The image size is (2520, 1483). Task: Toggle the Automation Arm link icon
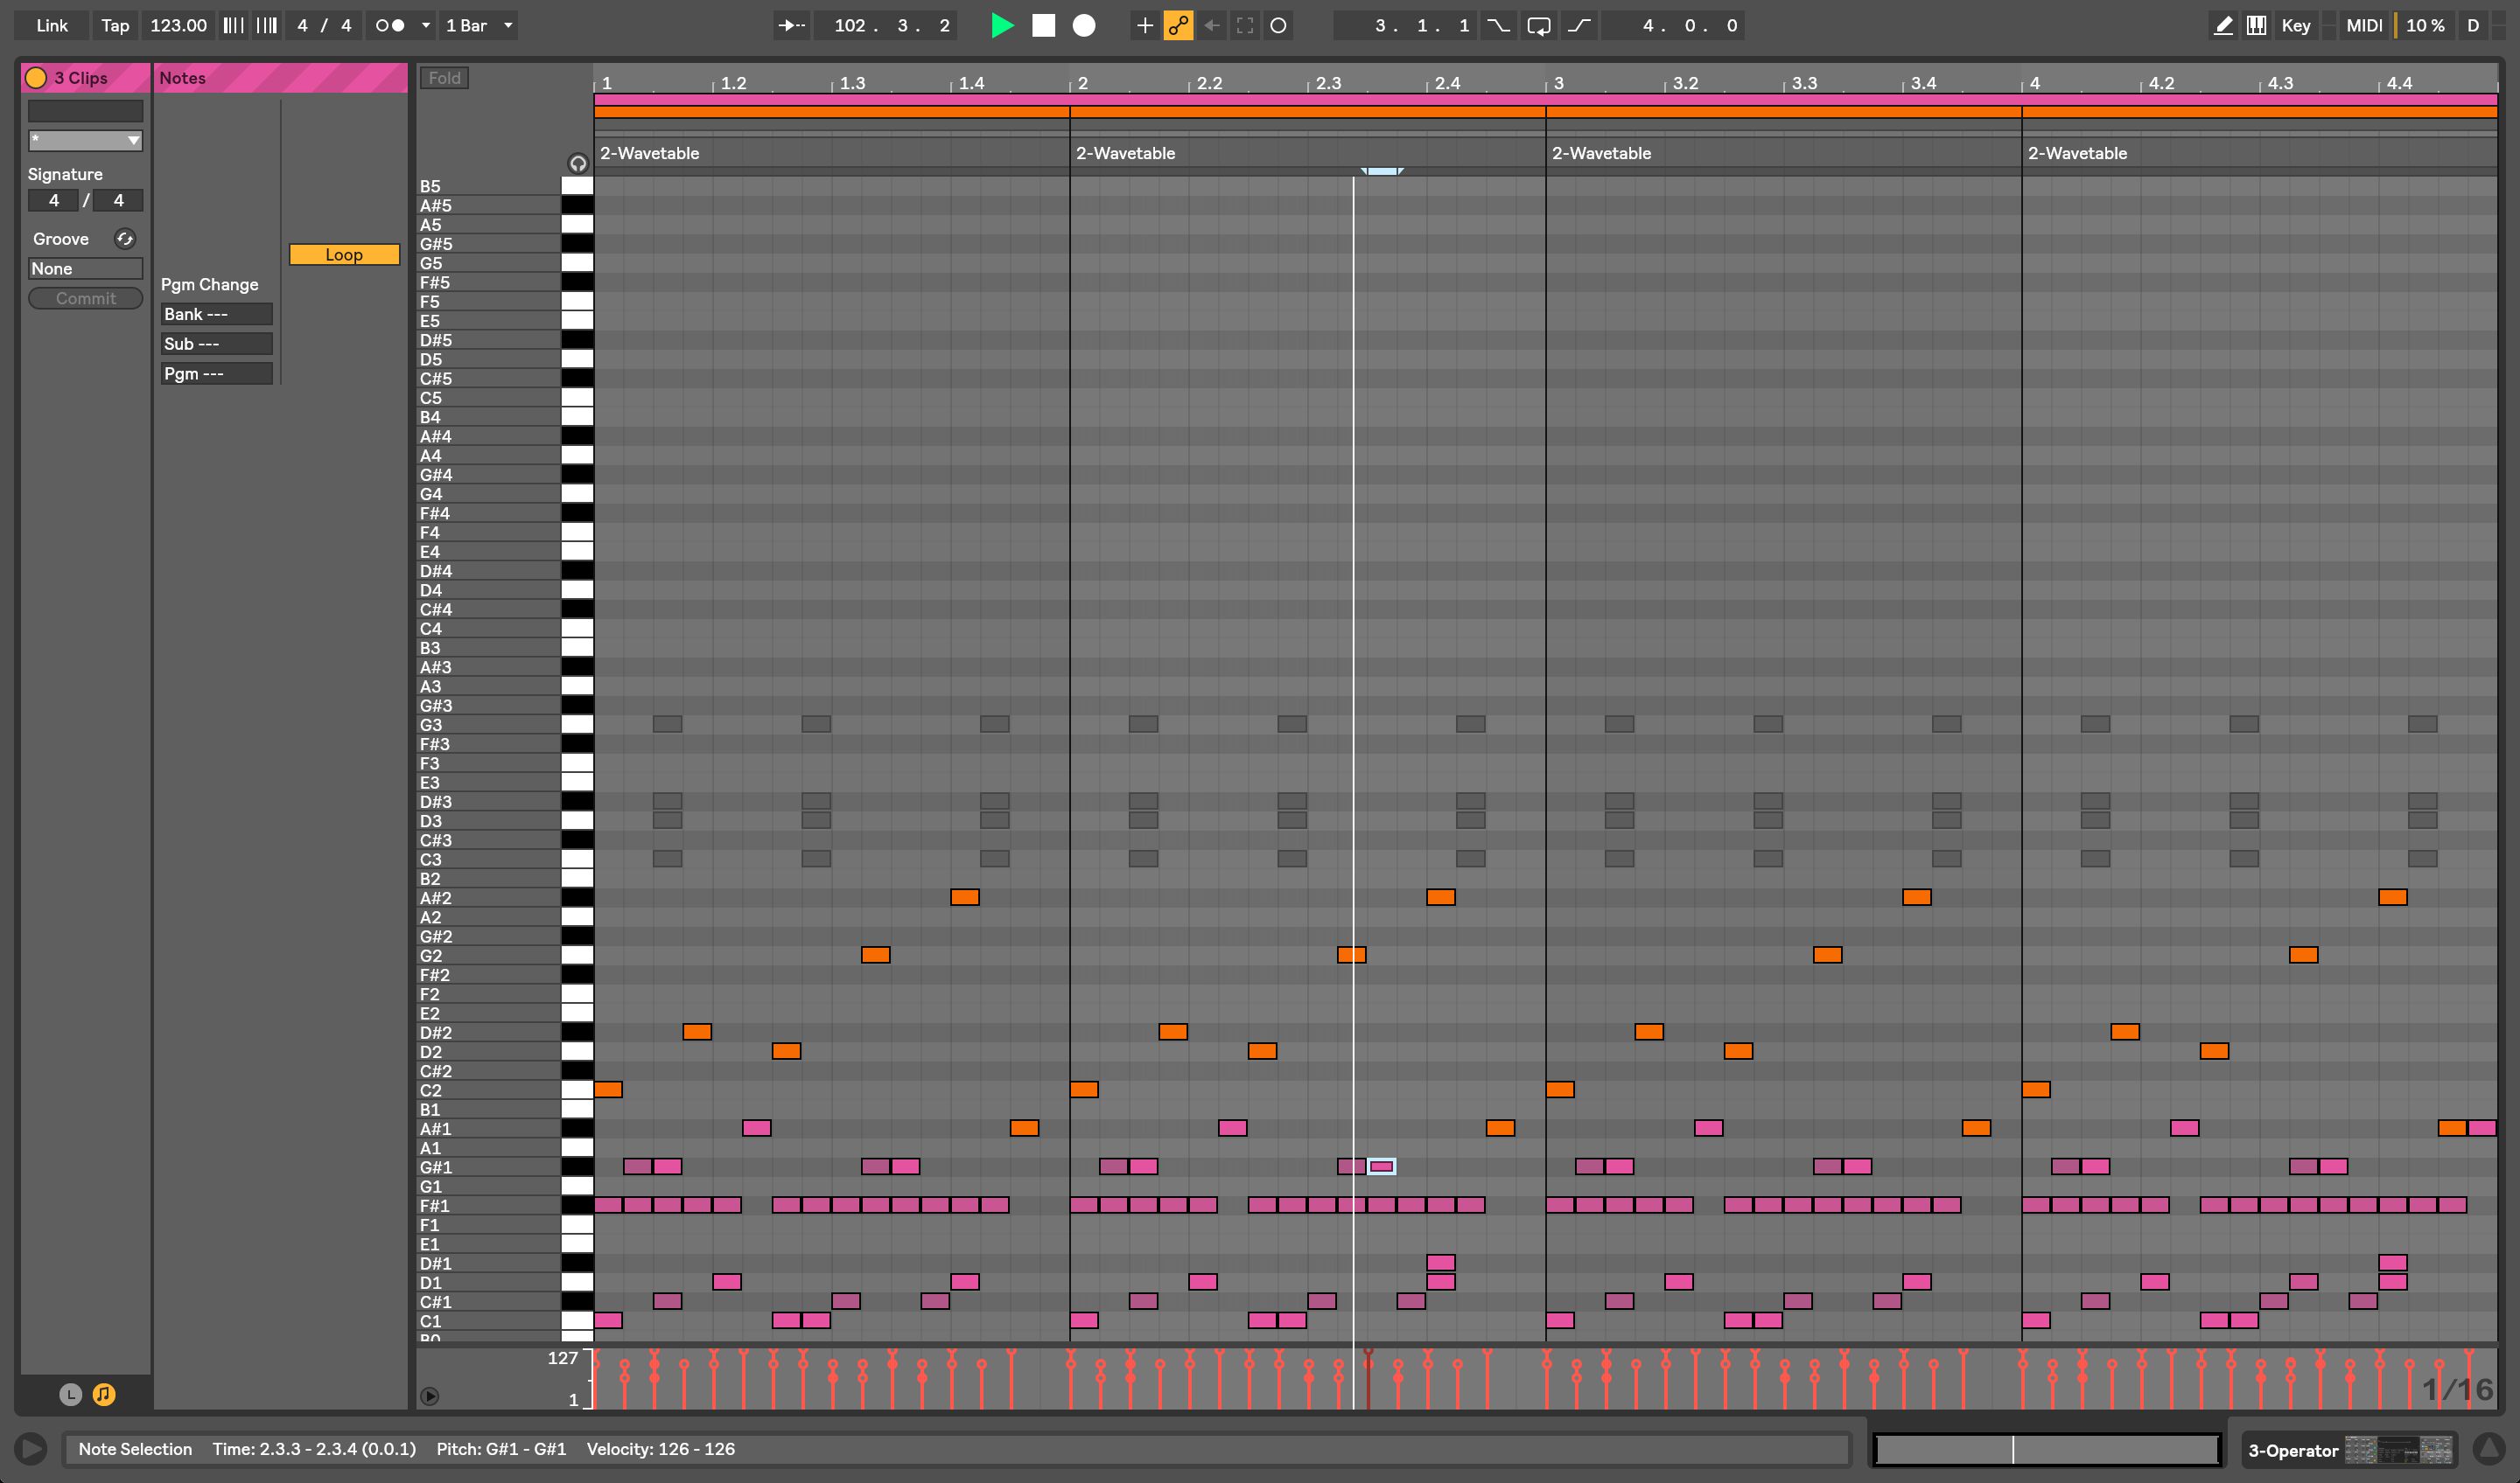tap(1178, 26)
